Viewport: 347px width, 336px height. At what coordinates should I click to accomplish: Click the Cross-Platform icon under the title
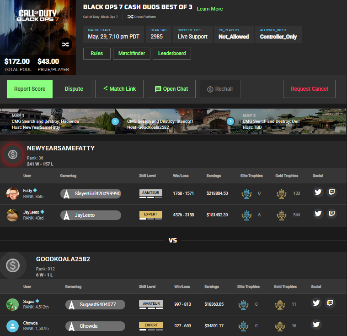click(x=130, y=17)
